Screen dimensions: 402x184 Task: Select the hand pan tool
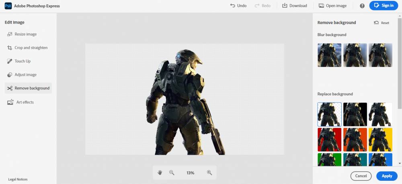tap(160, 172)
